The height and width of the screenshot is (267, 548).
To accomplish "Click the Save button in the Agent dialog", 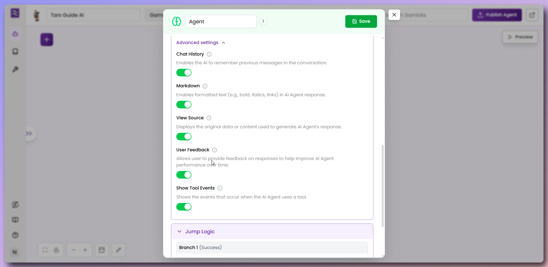I will point(361,21).
